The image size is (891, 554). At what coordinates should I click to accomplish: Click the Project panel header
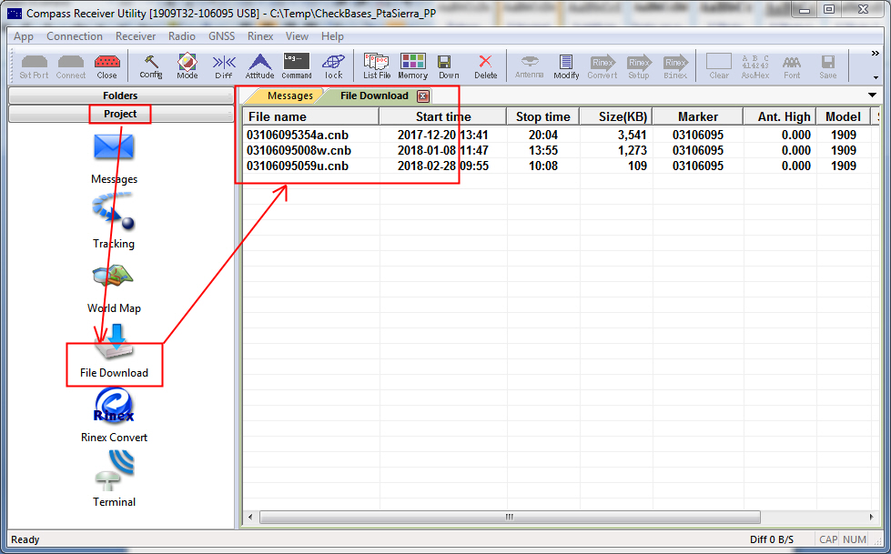point(120,114)
